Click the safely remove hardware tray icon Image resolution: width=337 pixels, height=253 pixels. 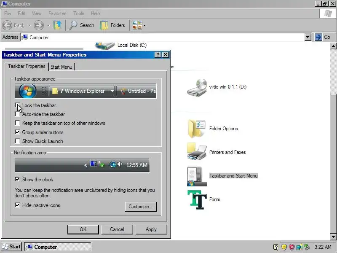pyautogui.click(x=307, y=247)
